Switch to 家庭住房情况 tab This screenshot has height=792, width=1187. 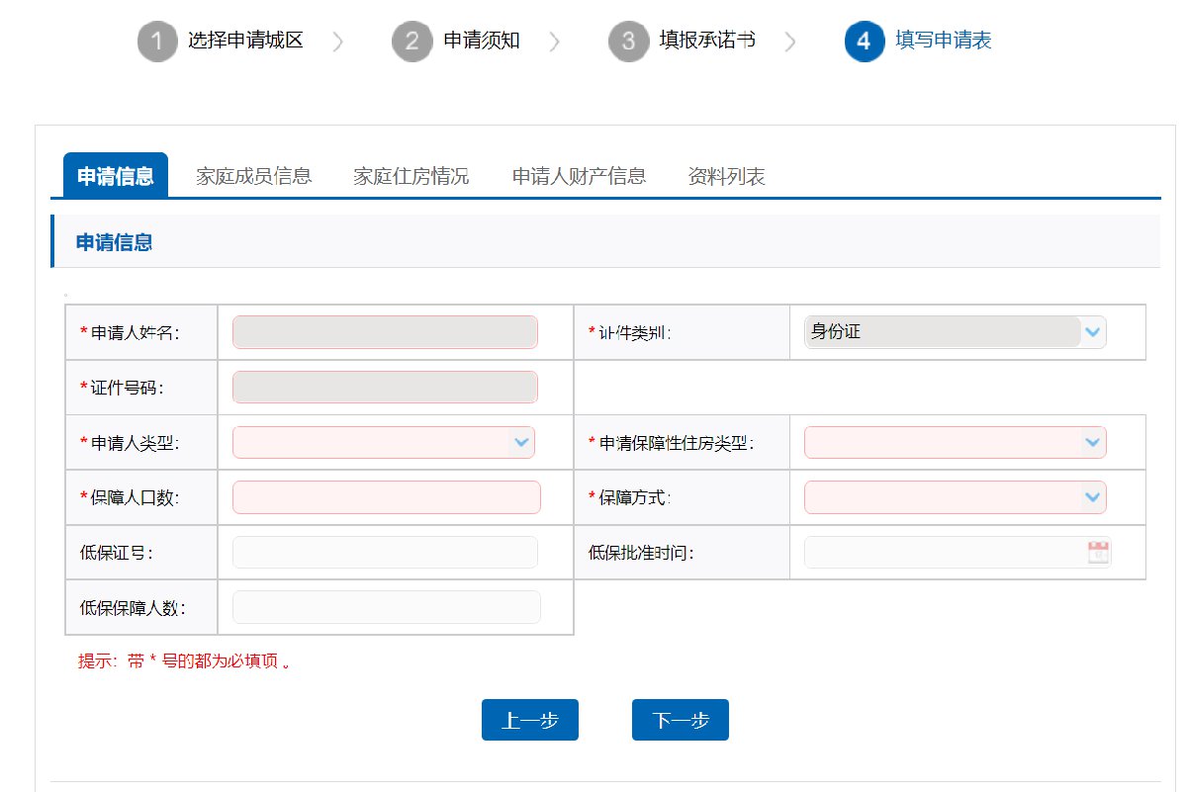pyautogui.click(x=411, y=176)
